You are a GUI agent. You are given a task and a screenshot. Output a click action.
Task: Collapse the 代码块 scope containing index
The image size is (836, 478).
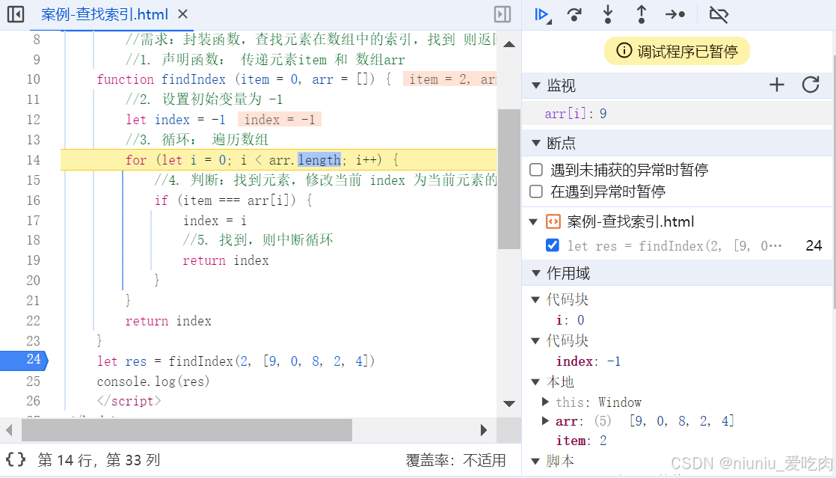535,341
